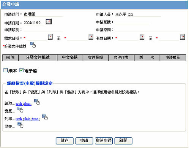Open user picker for 儲存 permission
189x148 pixels.
(x=20, y=125)
